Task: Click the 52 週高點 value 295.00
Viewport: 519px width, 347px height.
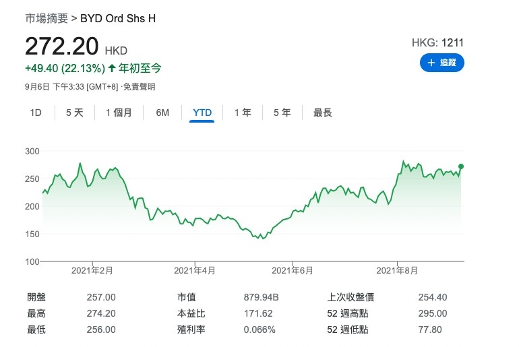Action: [x=432, y=313]
